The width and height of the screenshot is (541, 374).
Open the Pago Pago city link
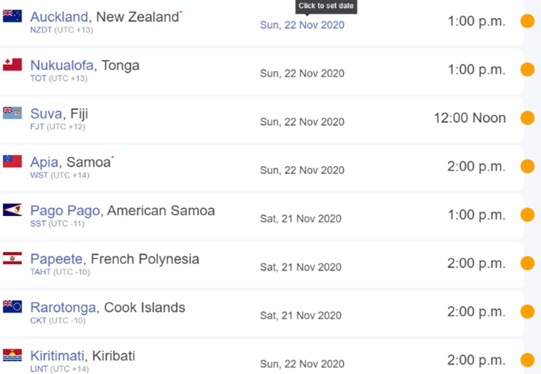click(x=65, y=211)
